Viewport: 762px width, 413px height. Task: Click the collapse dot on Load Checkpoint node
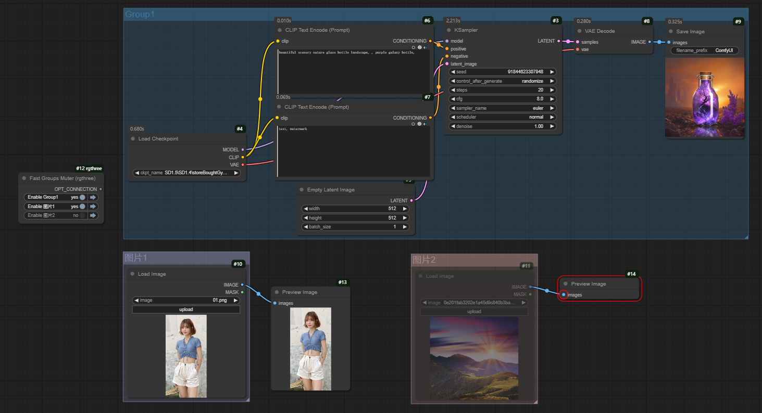(x=133, y=139)
